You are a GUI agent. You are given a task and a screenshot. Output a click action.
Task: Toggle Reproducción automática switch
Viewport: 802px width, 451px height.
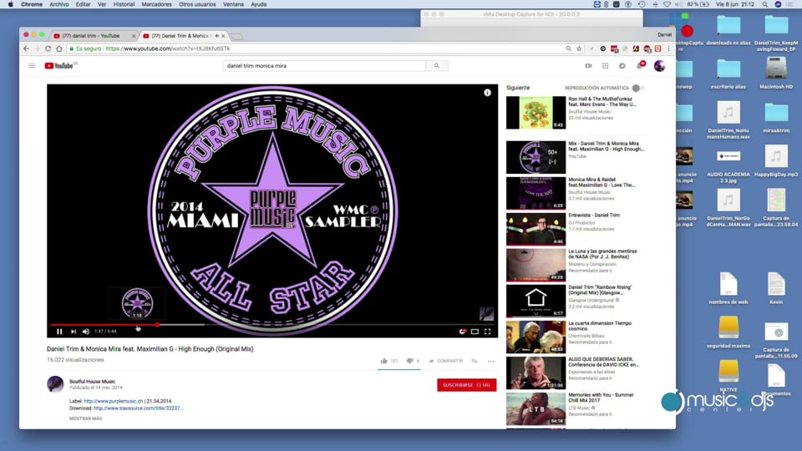[637, 88]
